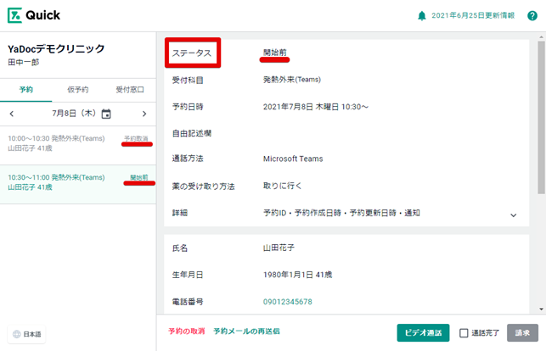Screen dimensions: 546x351
Task: Switch to the 予約 tab
Action: (x=25, y=89)
